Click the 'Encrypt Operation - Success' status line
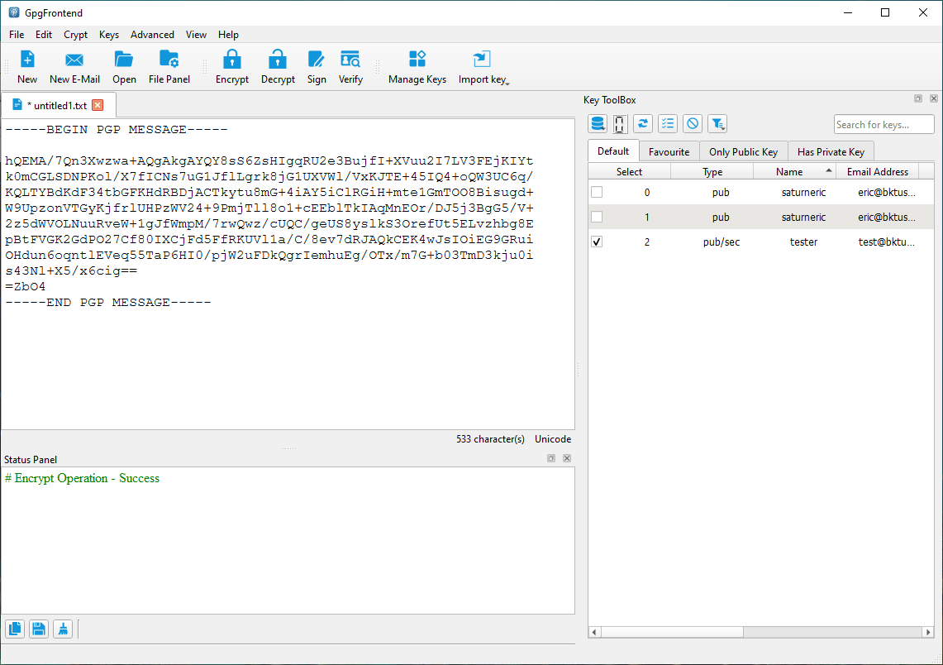This screenshot has width=943, height=665. [83, 478]
